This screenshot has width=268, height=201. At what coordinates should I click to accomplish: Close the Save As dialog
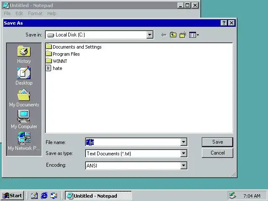232,23
